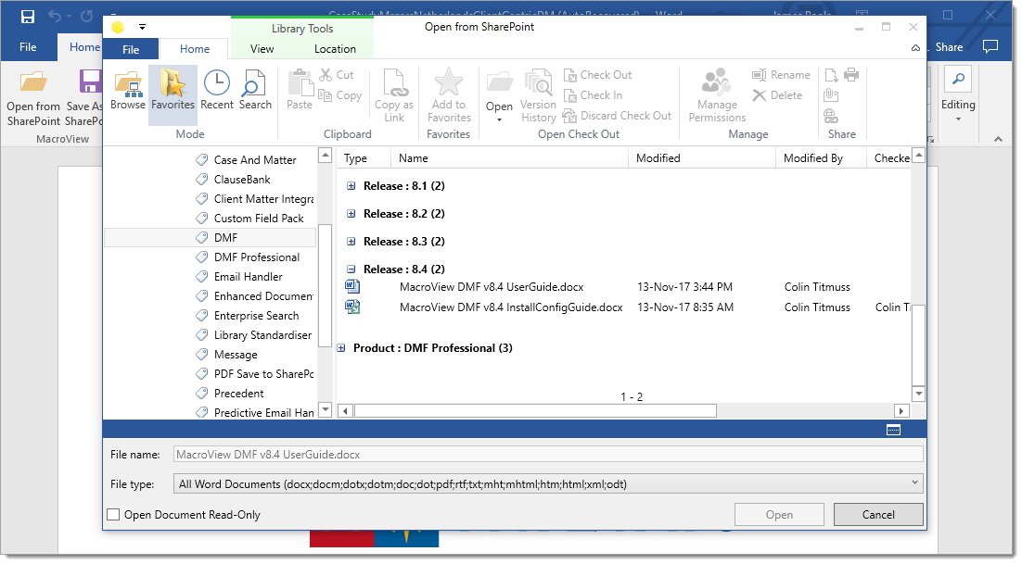The image size is (1022, 564).
Task: Click the globe link icon in Share group
Action: tap(831, 116)
